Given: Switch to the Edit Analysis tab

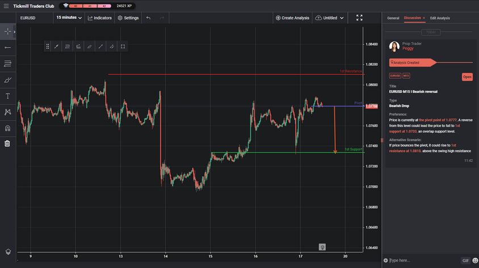Looking at the screenshot, I should click(x=440, y=18).
